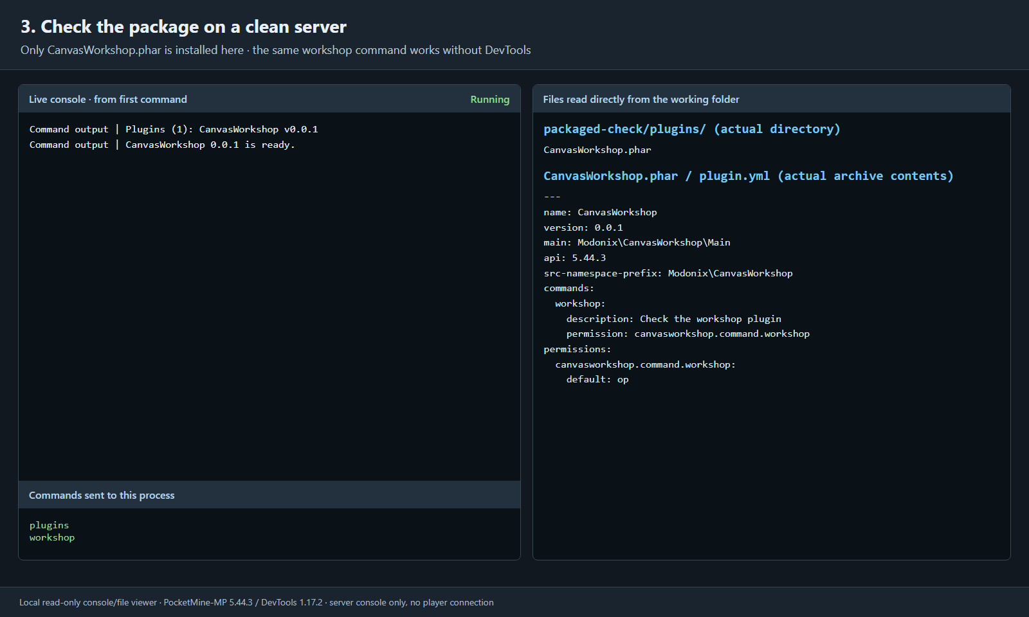Select the 'version: 0.0.1' line
The image size is (1029, 617).
(x=583, y=228)
